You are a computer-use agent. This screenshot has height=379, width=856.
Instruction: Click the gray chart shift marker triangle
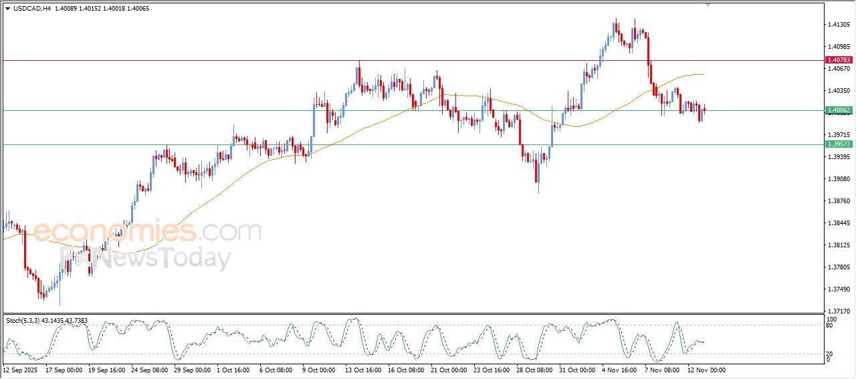pos(708,5)
